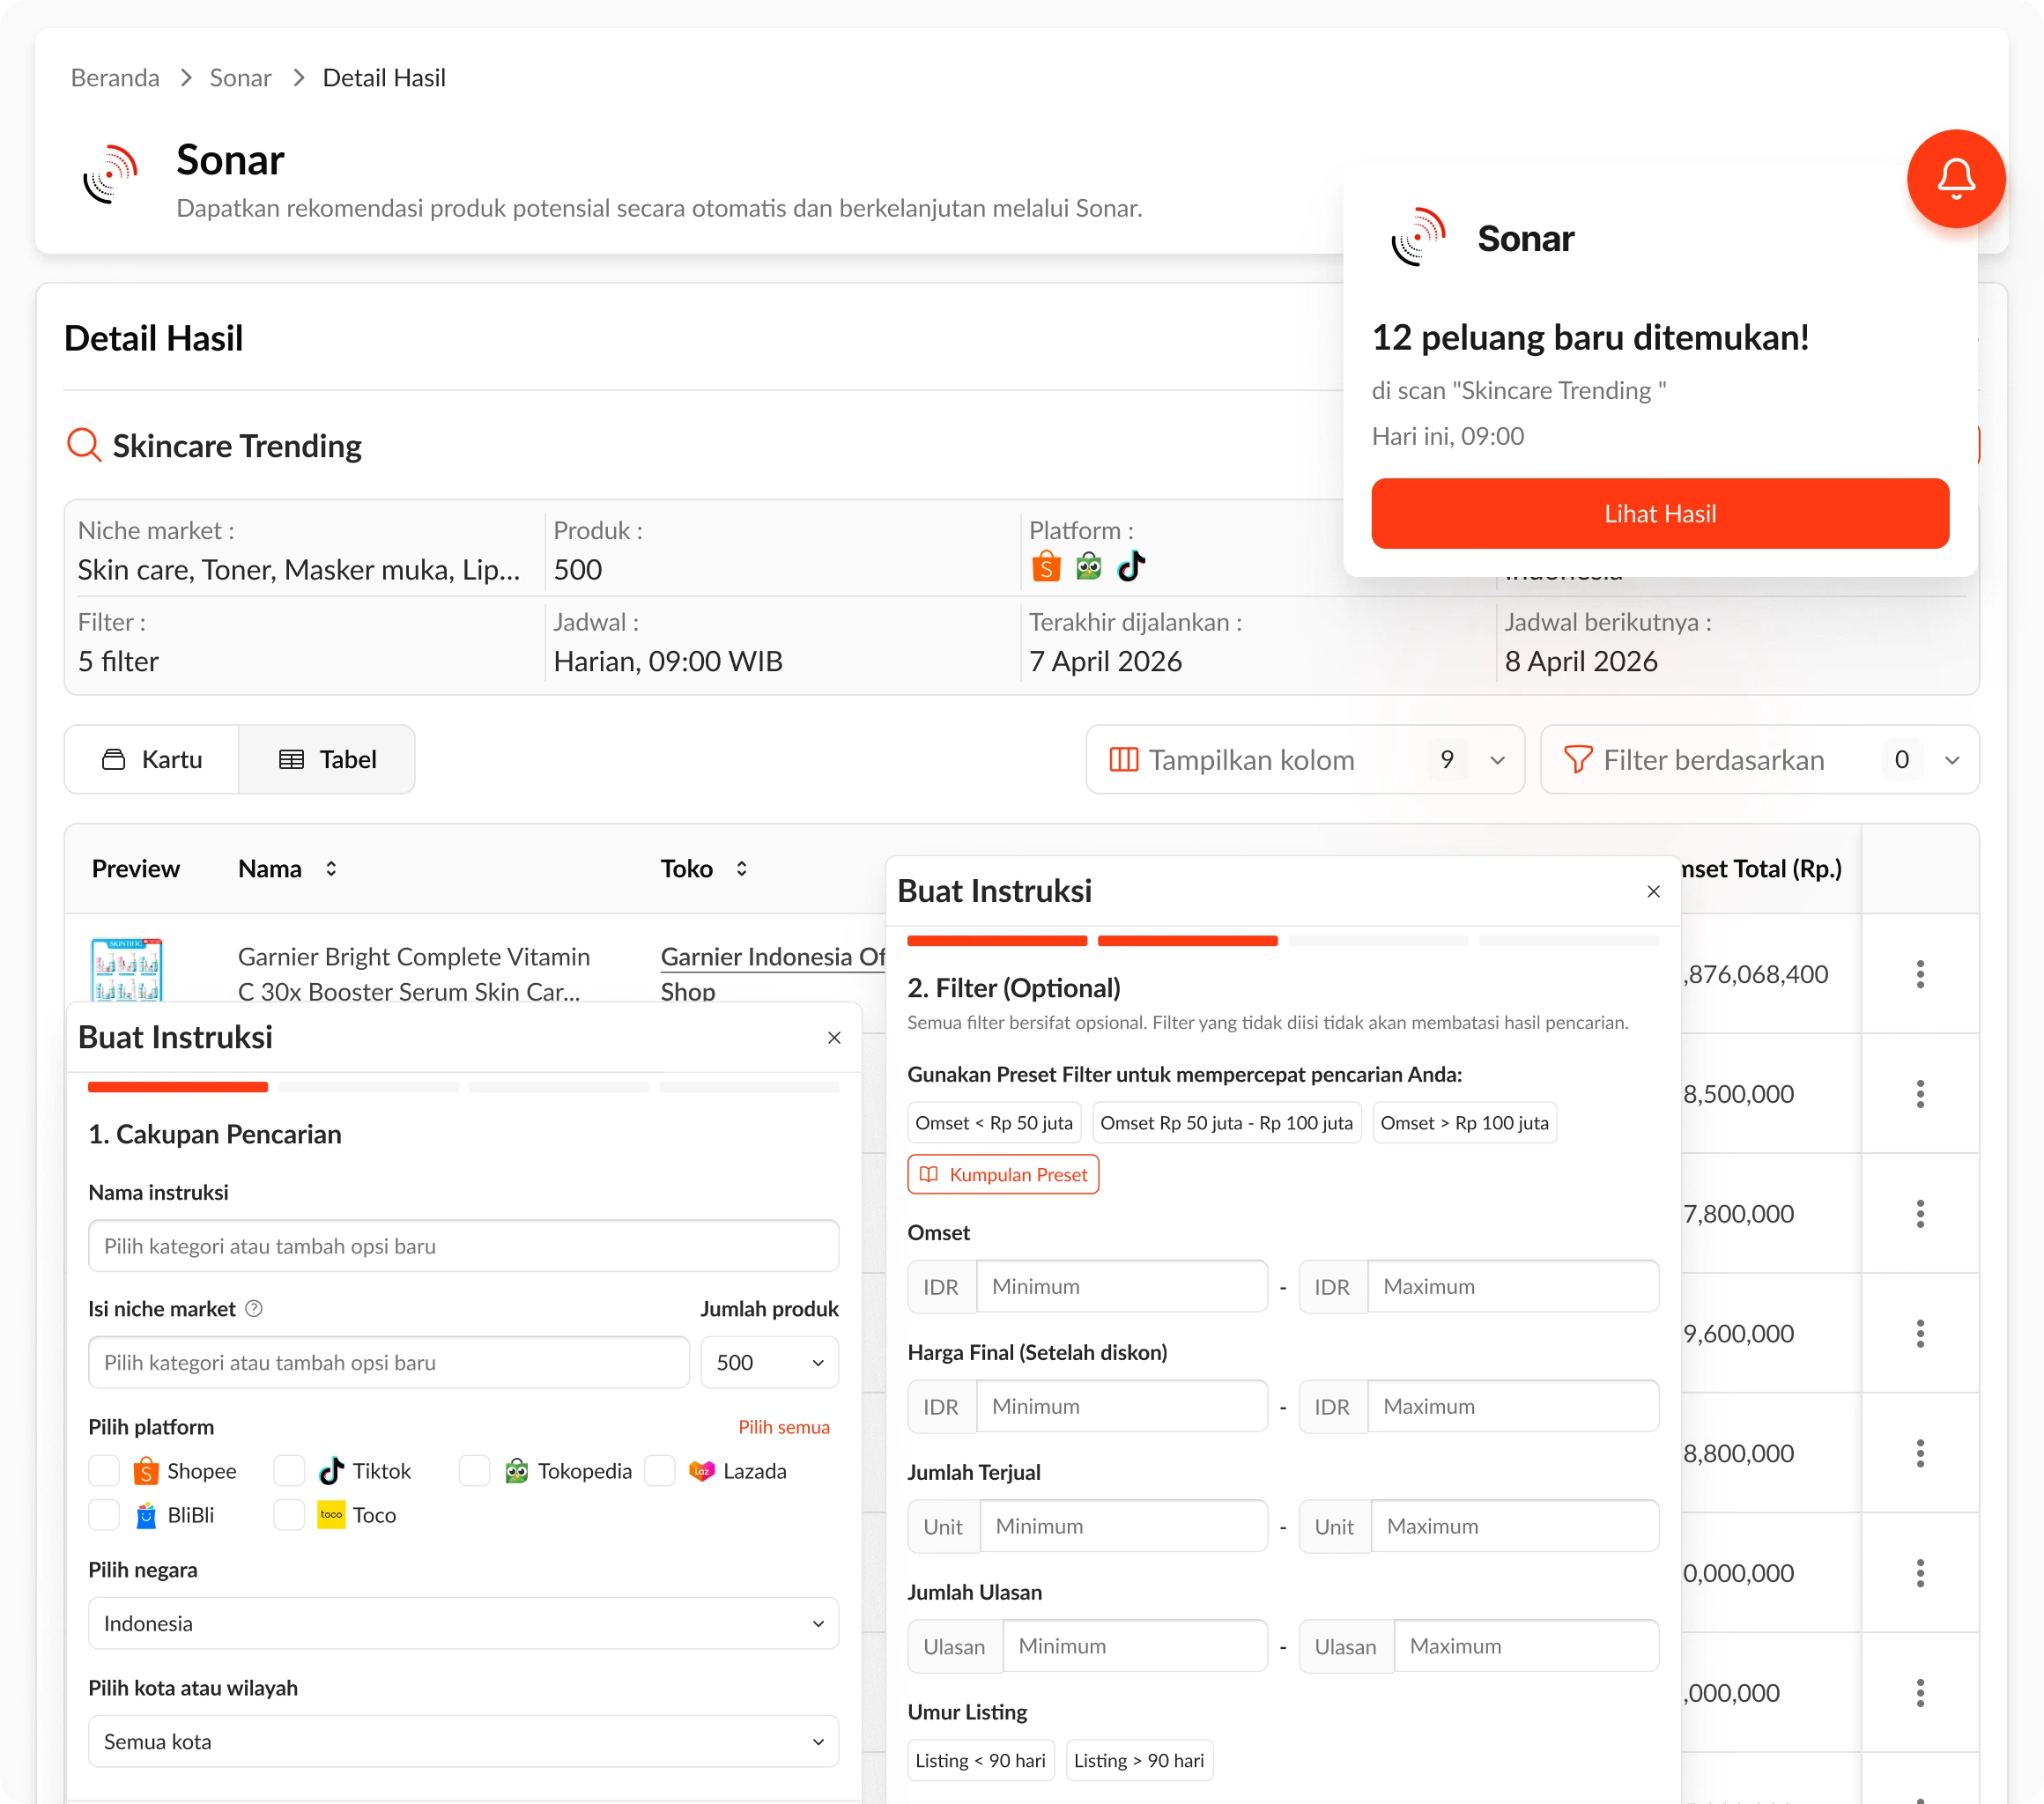Screen dimensions: 2044x1804
Task: Click the breadcrumb chevron after Beranda
Action: [185, 78]
